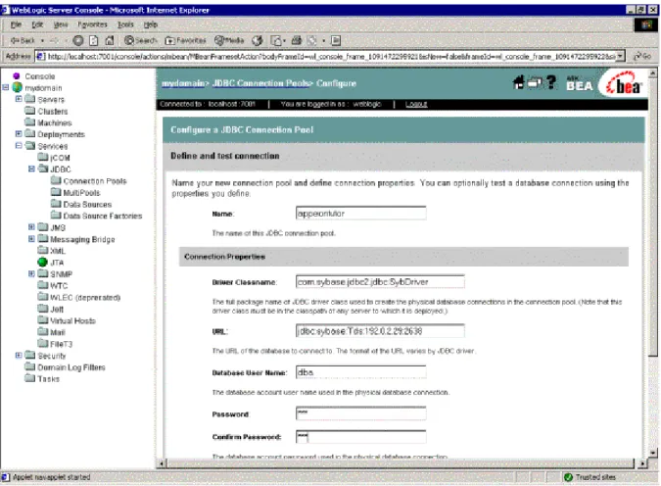Click the URL input field

pos(380,331)
